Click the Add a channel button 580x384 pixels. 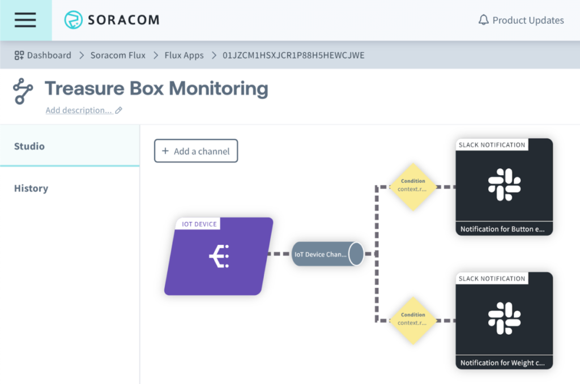[196, 151]
